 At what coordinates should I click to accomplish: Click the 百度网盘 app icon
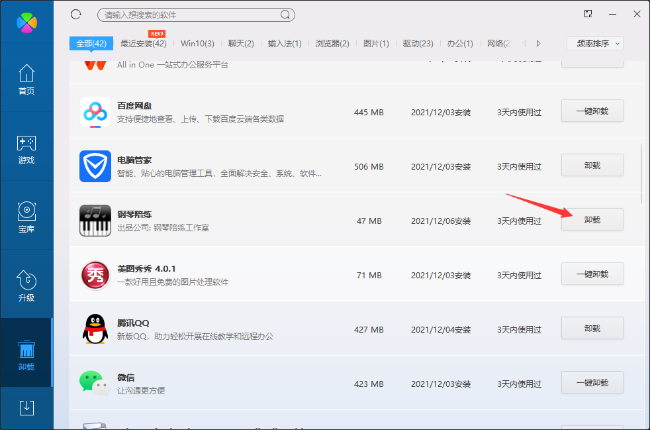(x=95, y=112)
